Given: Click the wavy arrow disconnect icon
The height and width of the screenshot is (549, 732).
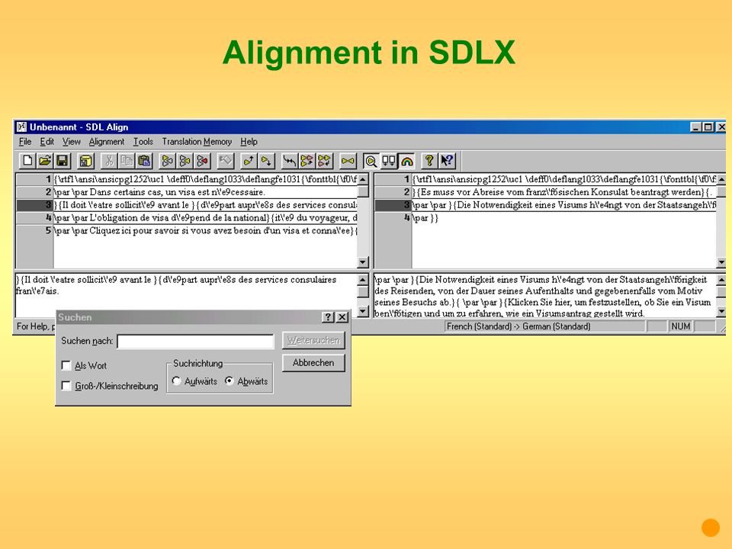Looking at the screenshot, I should point(290,161).
